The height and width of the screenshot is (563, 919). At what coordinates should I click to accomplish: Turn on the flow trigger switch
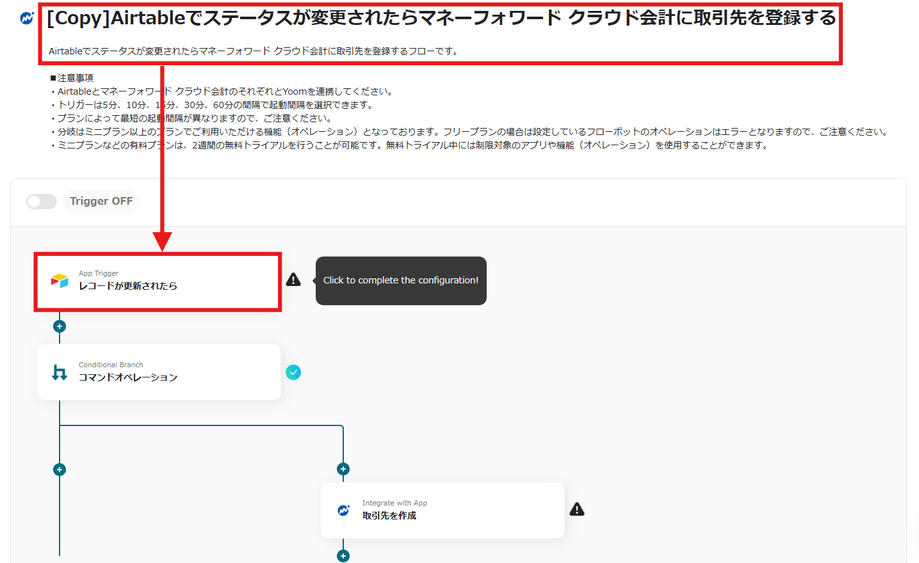pyautogui.click(x=42, y=202)
